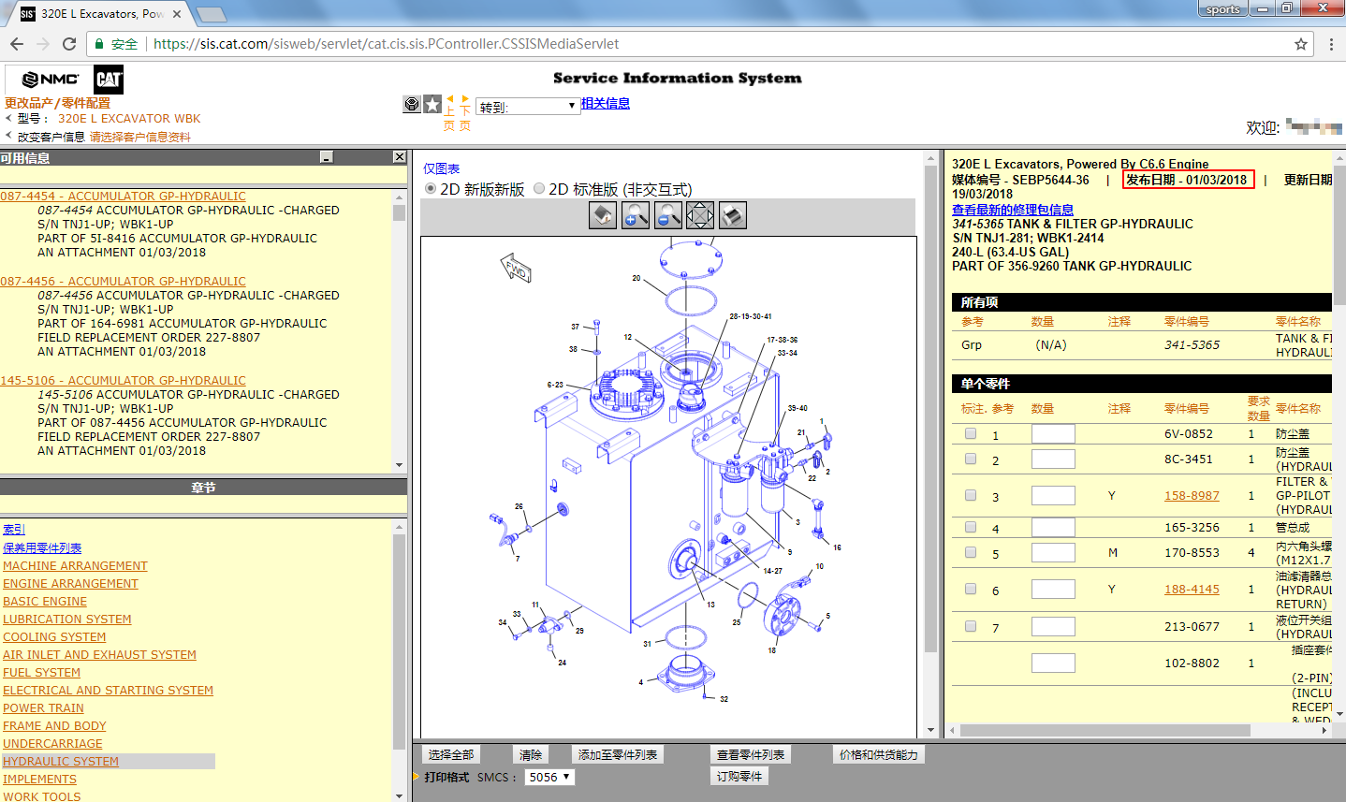This screenshot has height=802, width=1346.
Task: Open the ELECTRICAL AND STARTING SYSTEM chapter
Action: (x=108, y=691)
